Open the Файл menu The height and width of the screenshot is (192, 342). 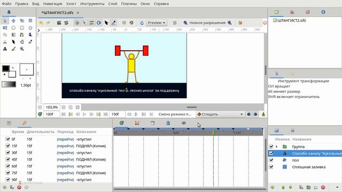6,4
